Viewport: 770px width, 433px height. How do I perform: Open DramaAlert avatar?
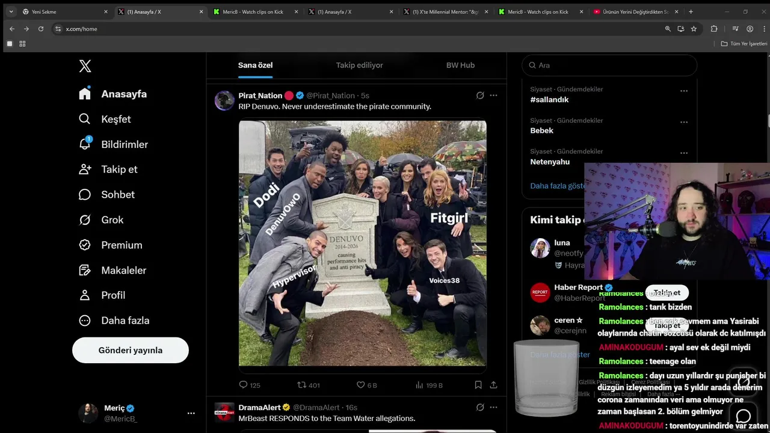224,412
